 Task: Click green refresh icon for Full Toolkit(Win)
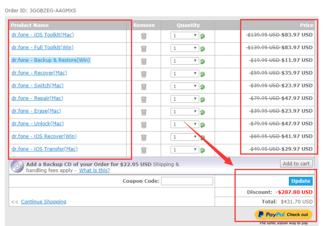[202, 49]
